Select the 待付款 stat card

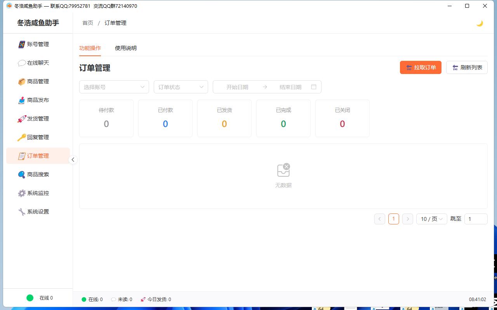tap(106, 119)
